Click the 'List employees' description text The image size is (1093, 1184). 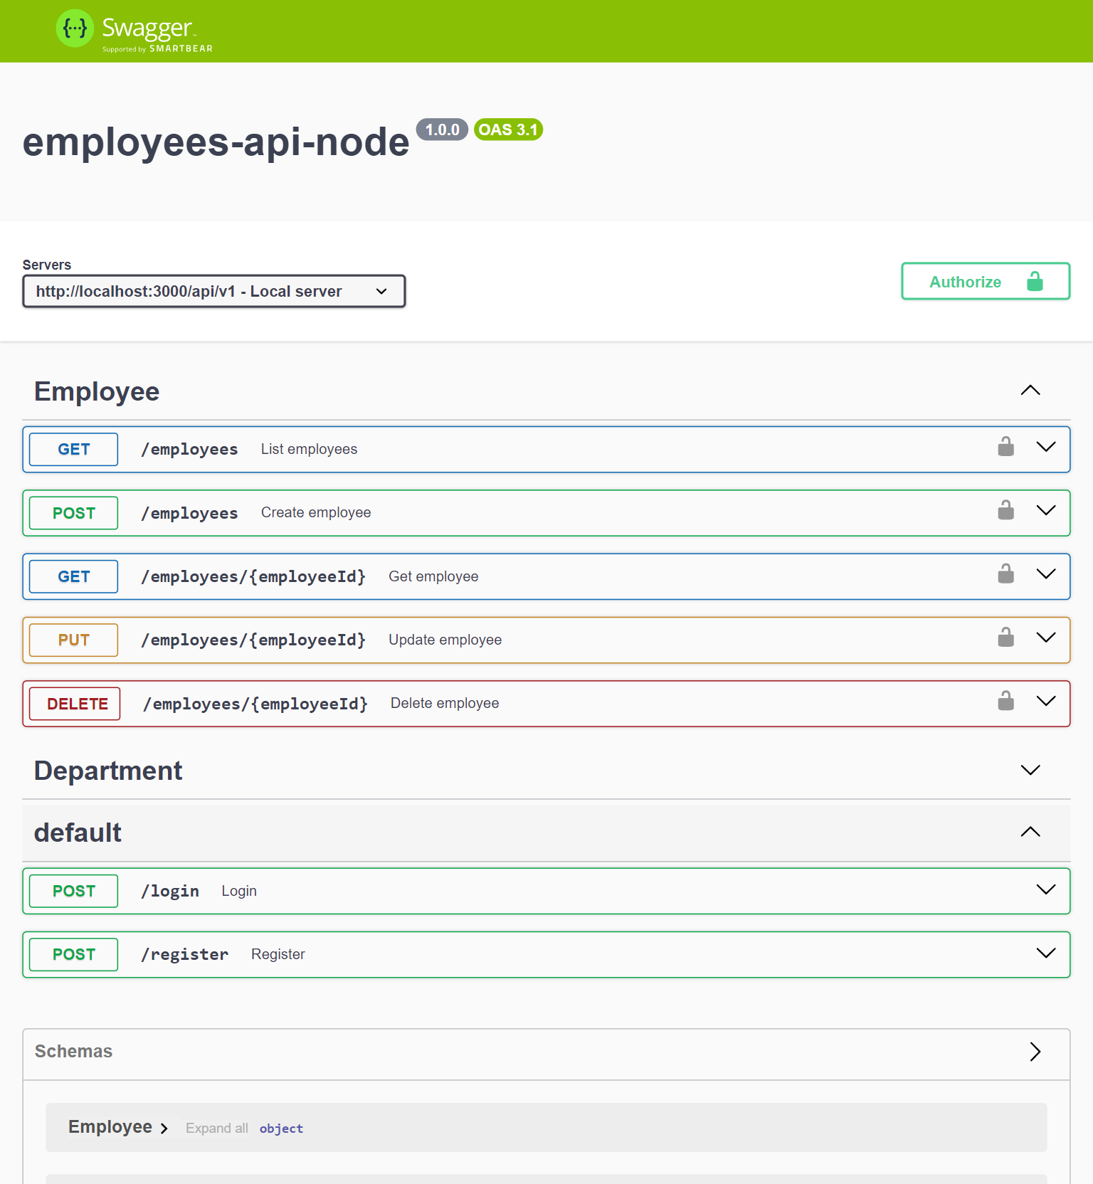(309, 449)
